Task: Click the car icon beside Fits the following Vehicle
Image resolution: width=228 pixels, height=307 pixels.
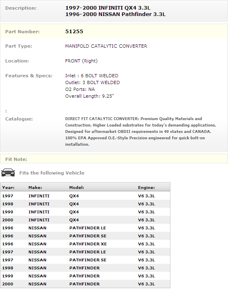Action: point(8,173)
